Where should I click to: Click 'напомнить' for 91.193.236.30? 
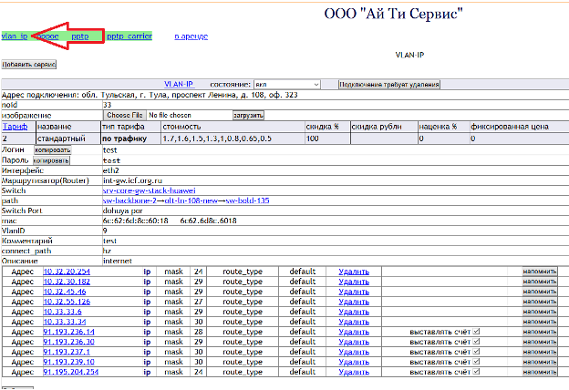click(540, 342)
